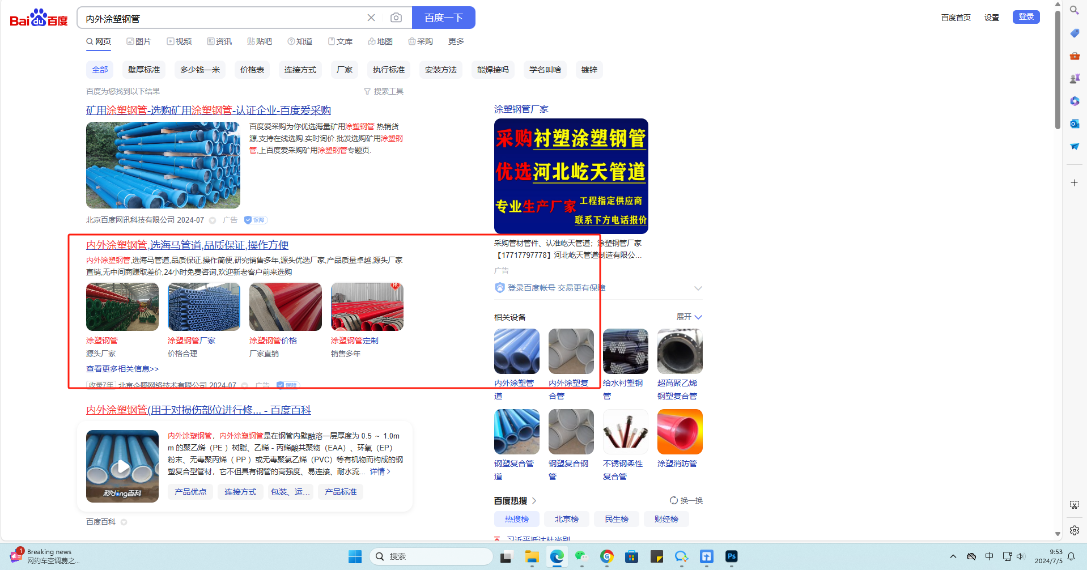Filter results by 价格表
This screenshot has width=1087, height=570.
pyautogui.click(x=252, y=70)
